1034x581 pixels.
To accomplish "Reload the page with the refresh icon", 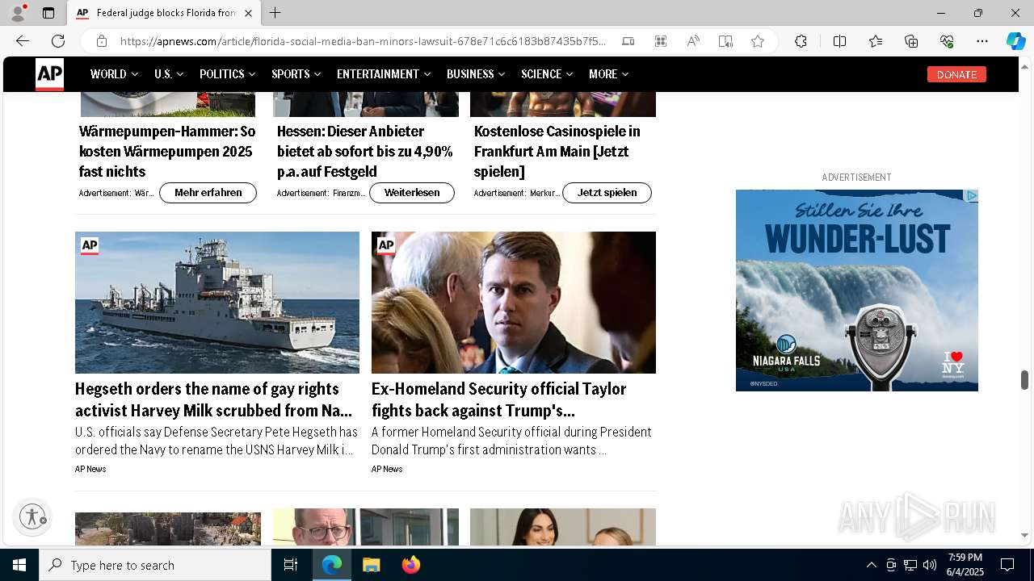I will tap(58, 41).
